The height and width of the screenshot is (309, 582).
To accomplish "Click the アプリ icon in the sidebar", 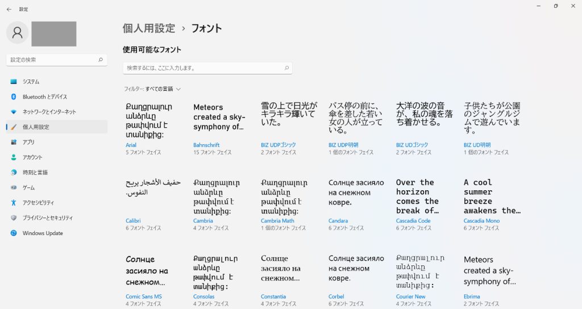I will (x=14, y=142).
